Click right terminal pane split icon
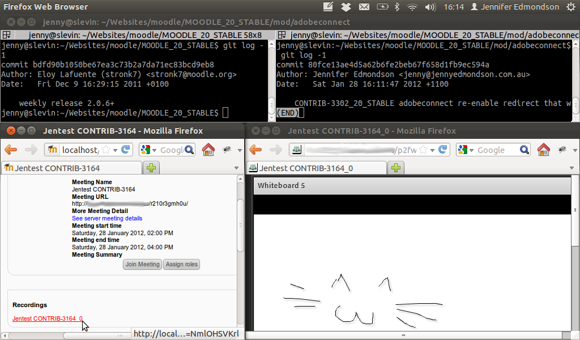Viewport: 580px width, 340px height. [x=282, y=35]
